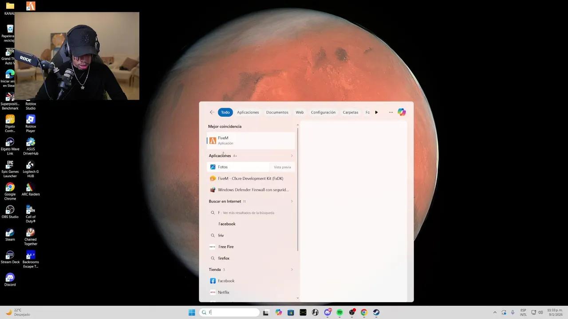Open Windows Defender Firewall result
The height and width of the screenshot is (319, 568).
(x=251, y=190)
